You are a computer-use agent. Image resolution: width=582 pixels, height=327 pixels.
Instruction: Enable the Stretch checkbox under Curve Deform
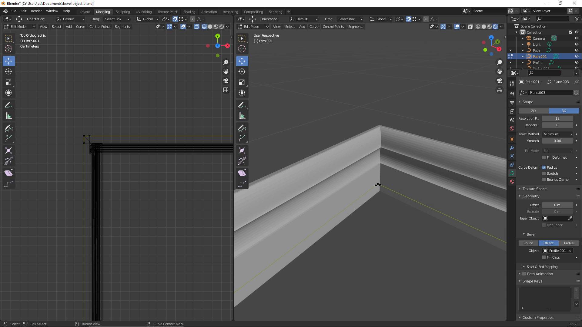coord(544,173)
